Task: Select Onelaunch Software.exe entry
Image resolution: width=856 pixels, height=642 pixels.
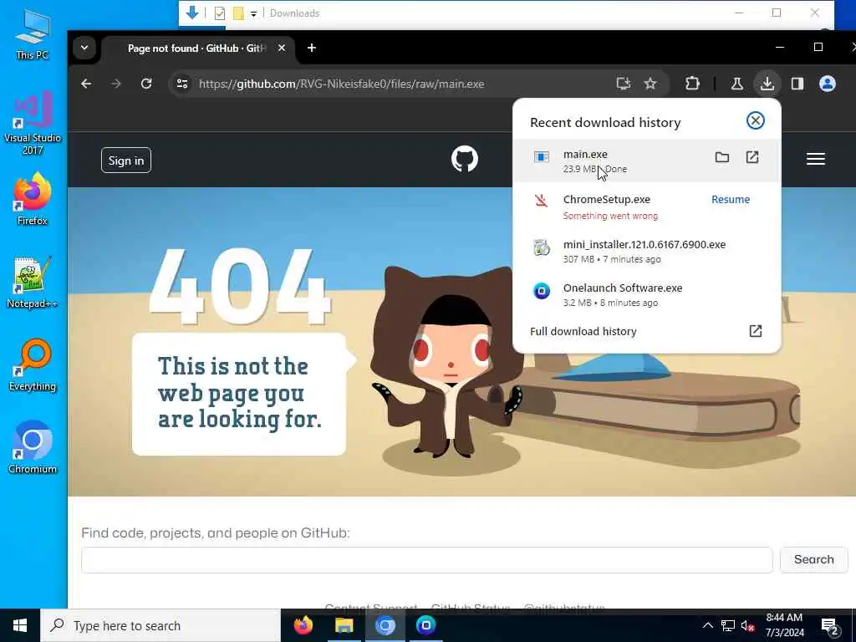Action: tap(646, 294)
